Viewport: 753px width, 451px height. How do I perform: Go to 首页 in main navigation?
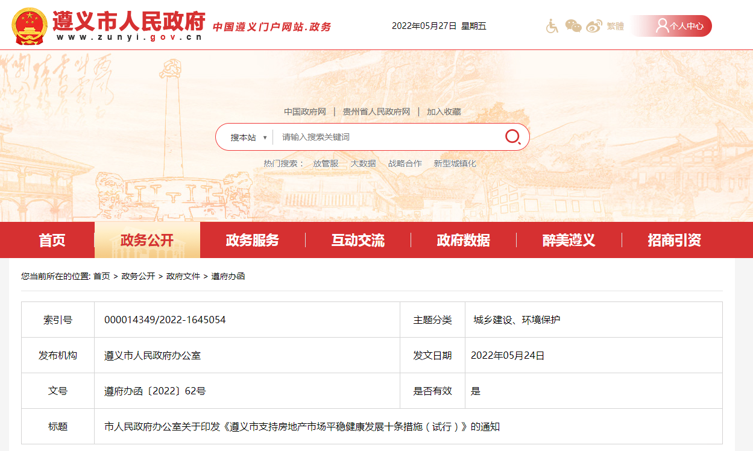tap(52, 240)
